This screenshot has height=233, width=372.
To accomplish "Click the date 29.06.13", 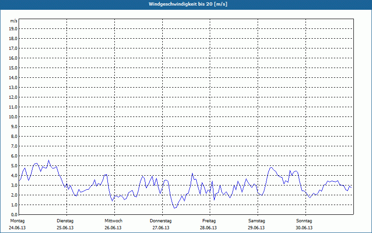I will (x=256, y=228).
